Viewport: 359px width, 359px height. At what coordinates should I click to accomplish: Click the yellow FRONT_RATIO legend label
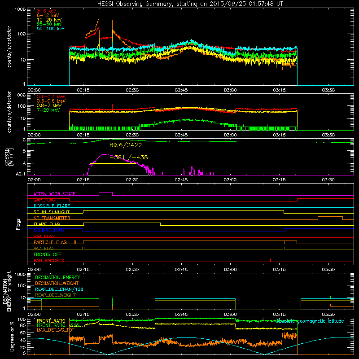51,321
